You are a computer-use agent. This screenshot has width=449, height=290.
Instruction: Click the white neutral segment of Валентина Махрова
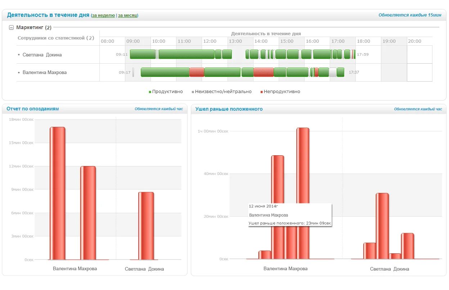pyautogui.click(x=333, y=72)
